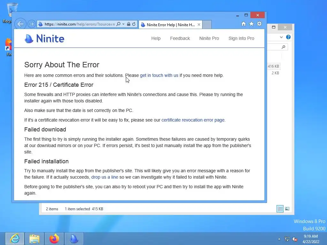
Task: Click the search magnifier in address bar
Action: point(118,24)
